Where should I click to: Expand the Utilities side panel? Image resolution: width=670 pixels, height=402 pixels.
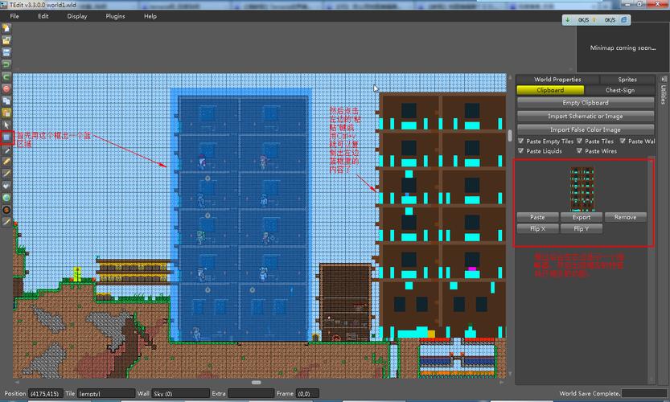pos(664,94)
